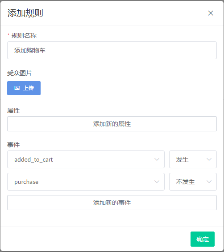The image size is (224, 252).
Task: Click the 属性 section label
Action: (x=13, y=110)
